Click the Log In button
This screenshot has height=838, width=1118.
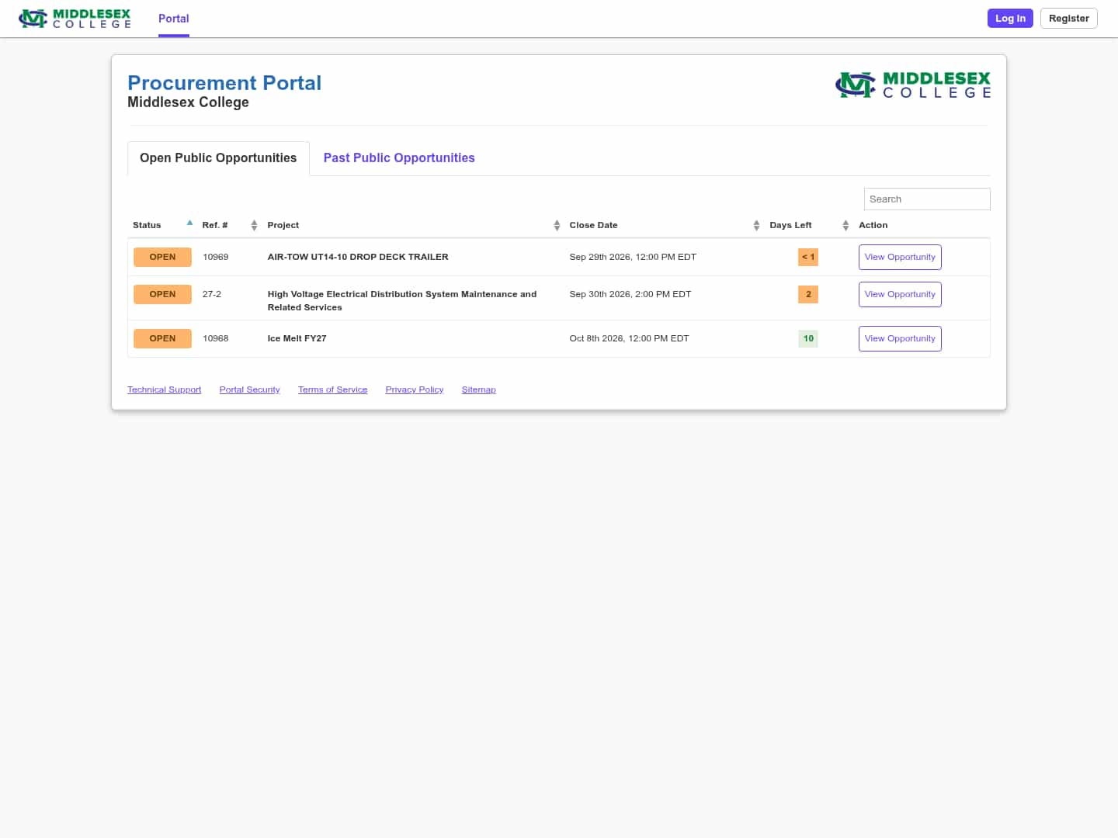1010,19
